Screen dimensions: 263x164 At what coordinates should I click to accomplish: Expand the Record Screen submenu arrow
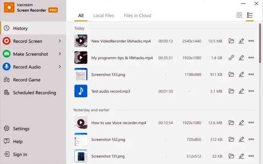60,41
